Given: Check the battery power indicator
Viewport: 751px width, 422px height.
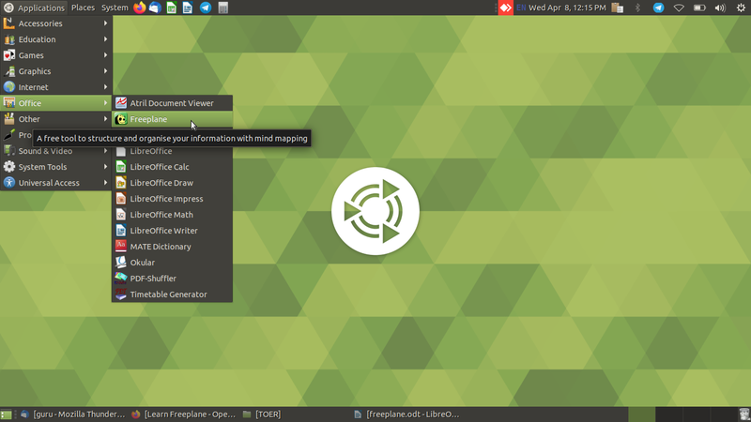Looking at the screenshot, I should pyautogui.click(x=699, y=8).
